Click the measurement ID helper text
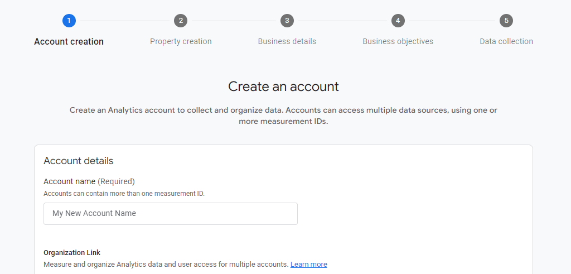The width and height of the screenshot is (571, 274). pos(124,194)
